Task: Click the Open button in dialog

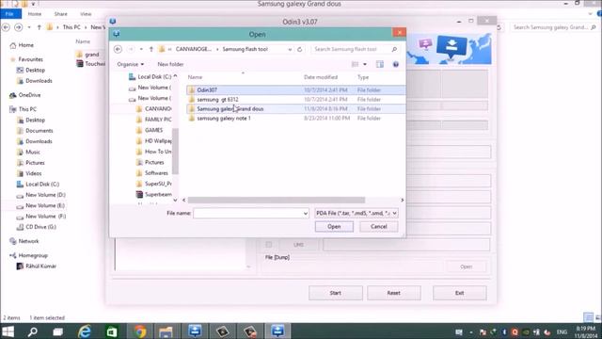Action: (x=334, y=227)
